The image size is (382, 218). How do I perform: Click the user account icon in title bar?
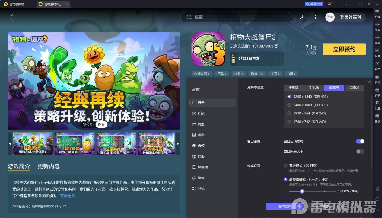coord(329,4)
